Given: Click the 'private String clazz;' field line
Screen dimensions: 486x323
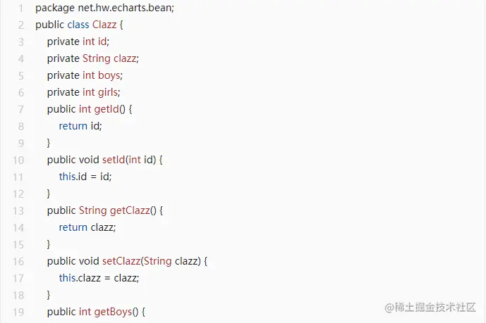Looking at the screenshot, I should coord(92,58).
